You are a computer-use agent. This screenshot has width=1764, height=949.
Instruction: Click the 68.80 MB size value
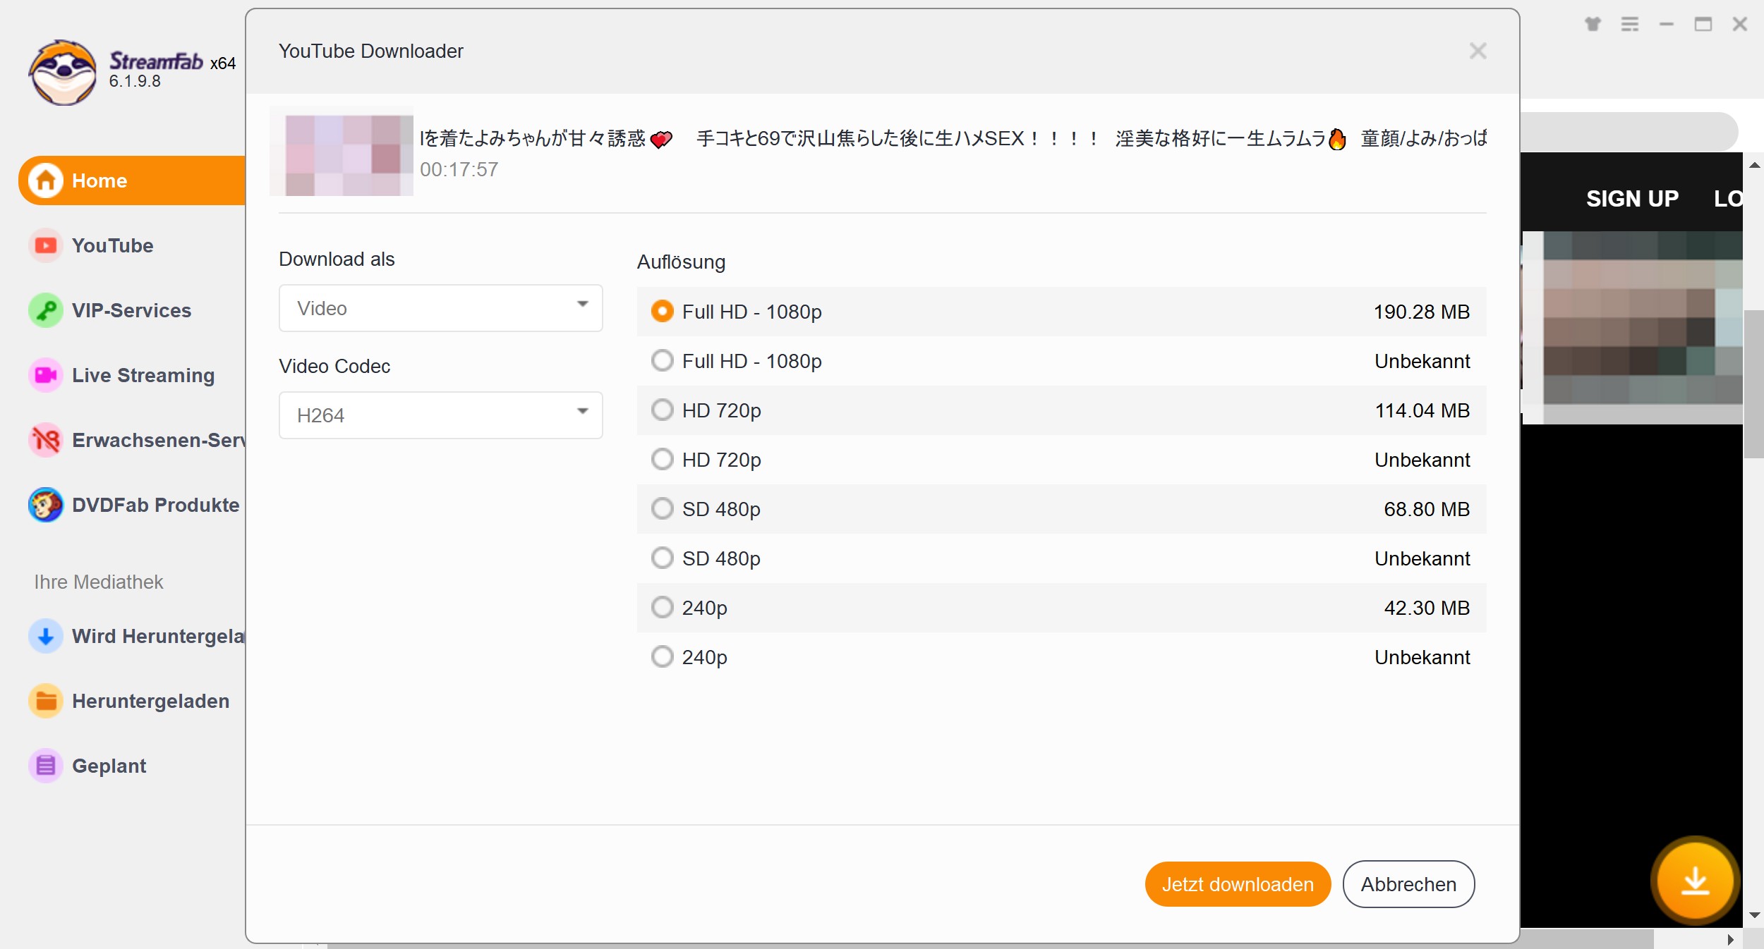tap(1426, 509)
